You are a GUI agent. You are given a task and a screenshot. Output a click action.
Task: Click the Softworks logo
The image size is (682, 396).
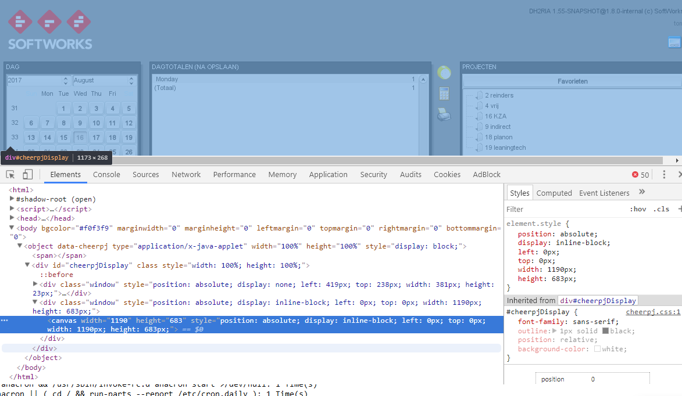[50, 30]
